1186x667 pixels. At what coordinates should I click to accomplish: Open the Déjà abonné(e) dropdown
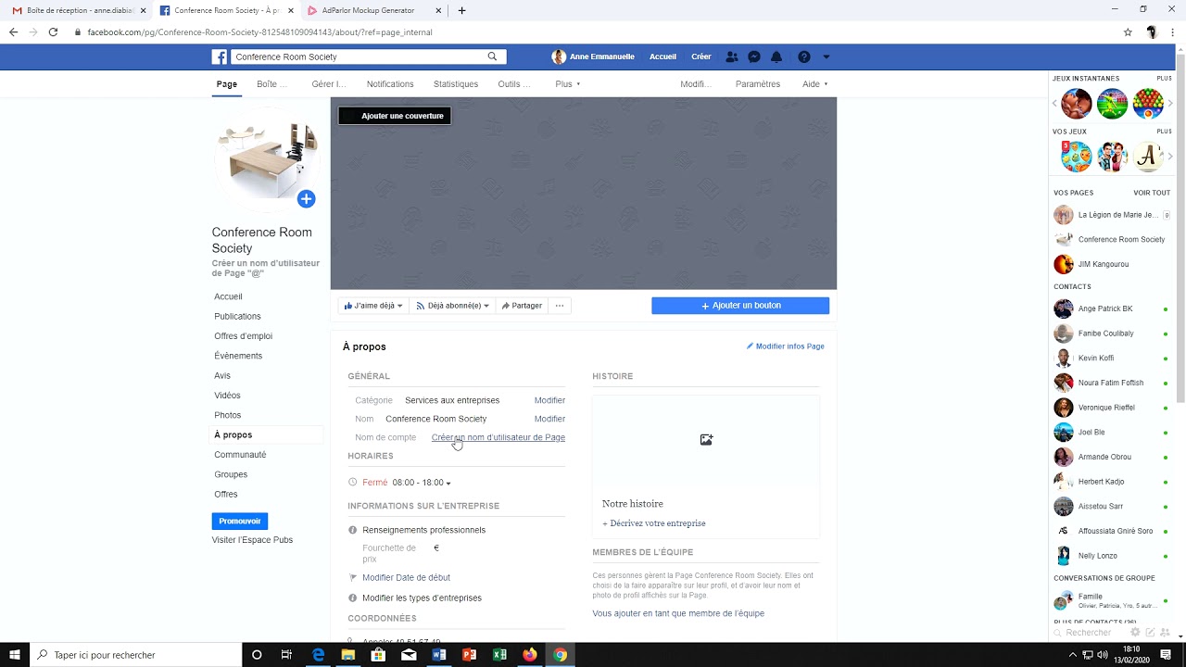[452, 306]
